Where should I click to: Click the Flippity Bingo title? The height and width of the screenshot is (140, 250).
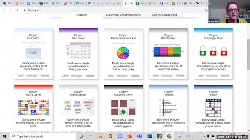[x=213, y=93]
